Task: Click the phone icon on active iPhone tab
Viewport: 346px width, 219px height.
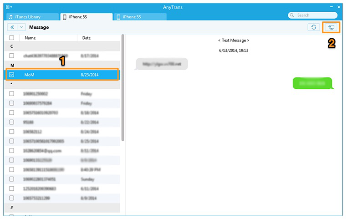Action: click(x=65, y=17)
